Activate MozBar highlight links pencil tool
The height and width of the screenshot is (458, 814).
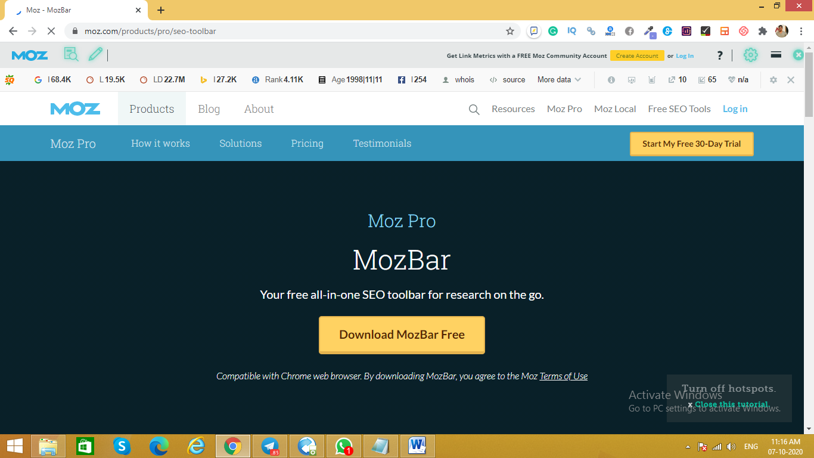pos(95,55)
